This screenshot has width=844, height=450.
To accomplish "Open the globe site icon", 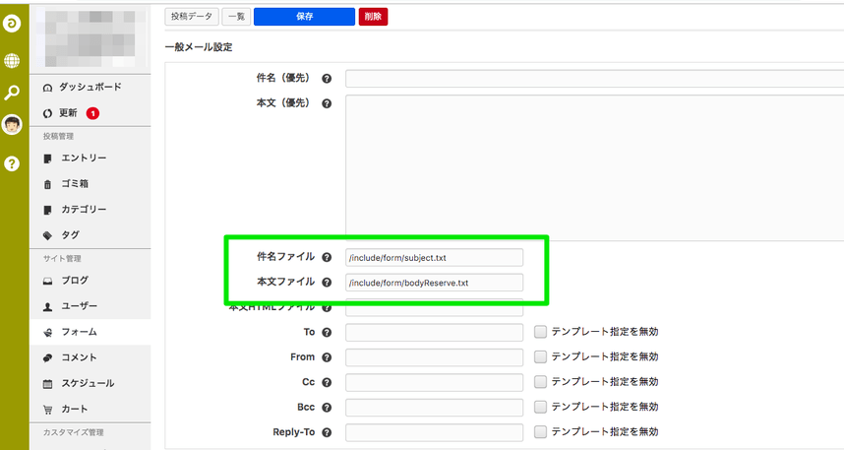I will coord(13,61).
